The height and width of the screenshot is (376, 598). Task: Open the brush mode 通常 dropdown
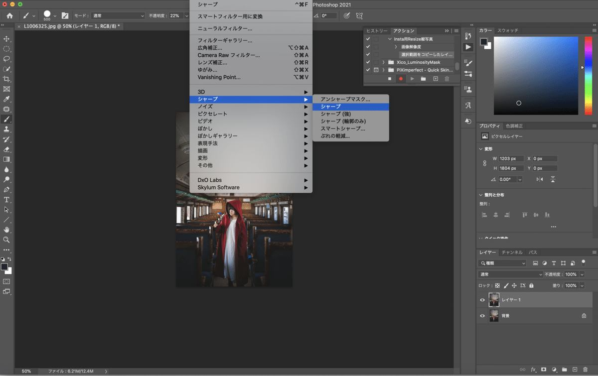pyautogui.click(x=118, y=16)
